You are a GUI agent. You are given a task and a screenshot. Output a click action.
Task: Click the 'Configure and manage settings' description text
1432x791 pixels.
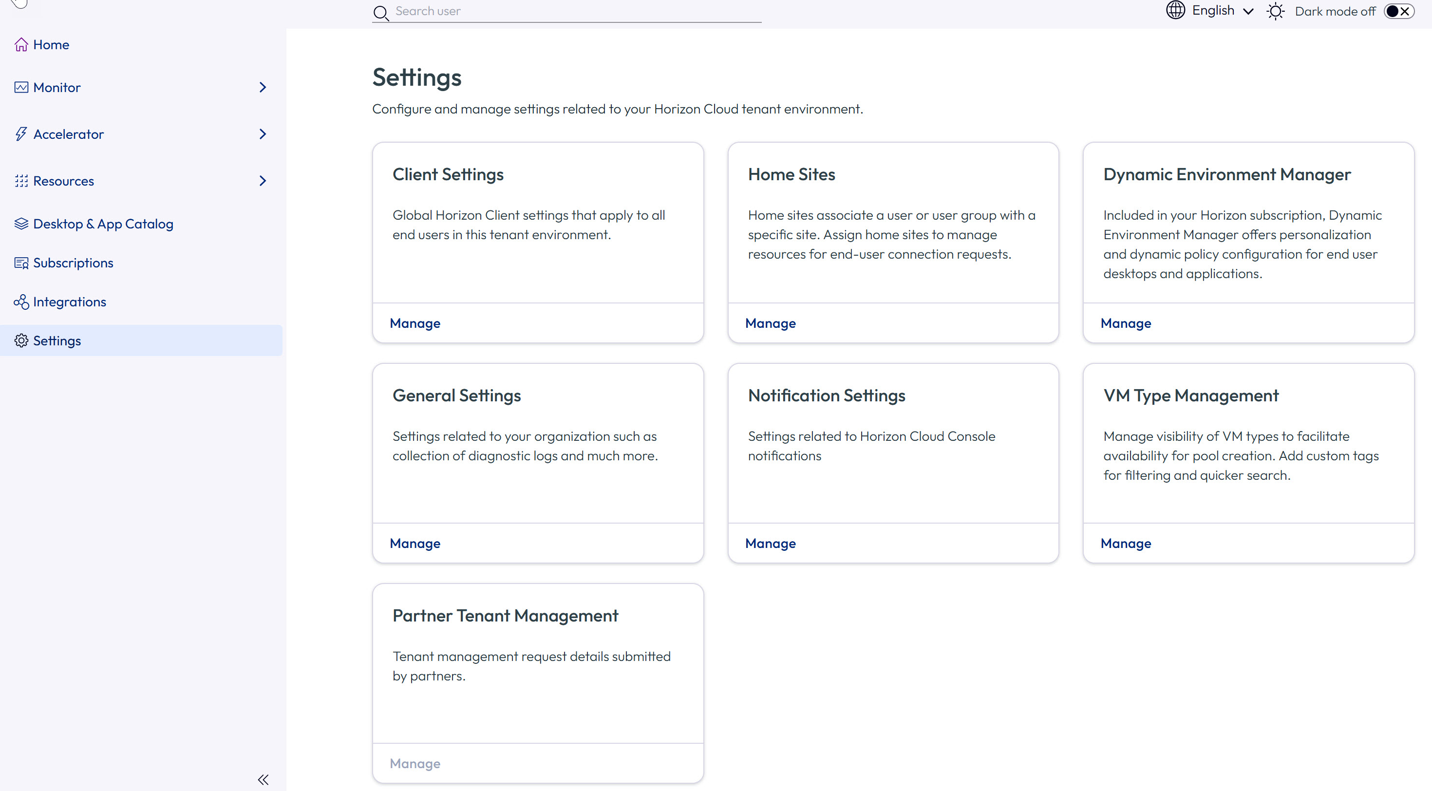tap(618, 109)
